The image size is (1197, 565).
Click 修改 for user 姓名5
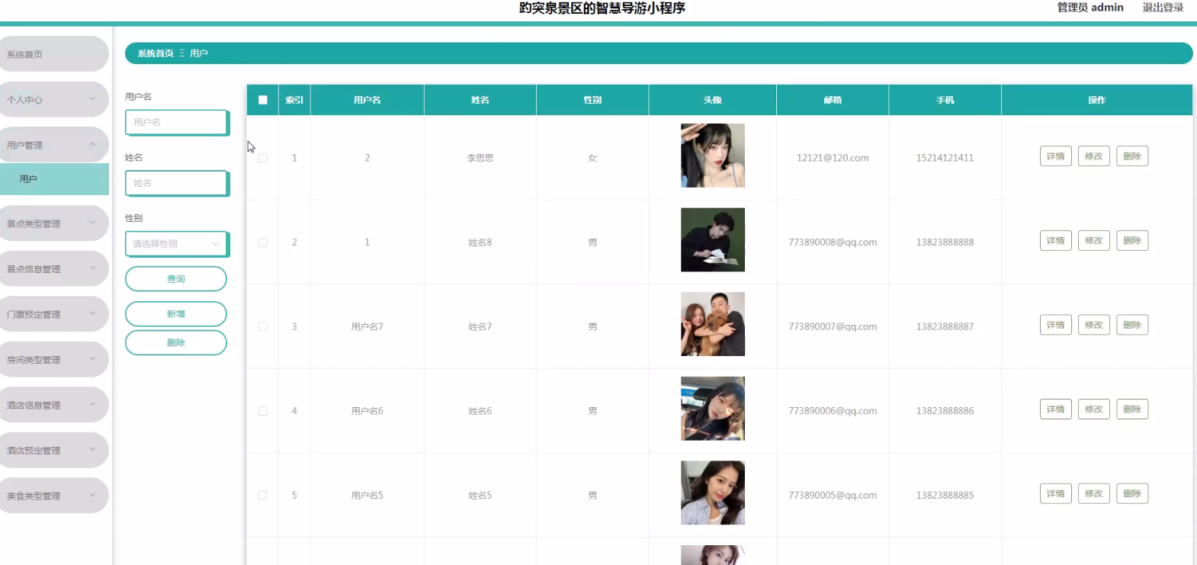click(x=1094, y=493)
